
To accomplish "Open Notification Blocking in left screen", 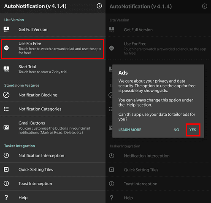I will pos(53,95).
